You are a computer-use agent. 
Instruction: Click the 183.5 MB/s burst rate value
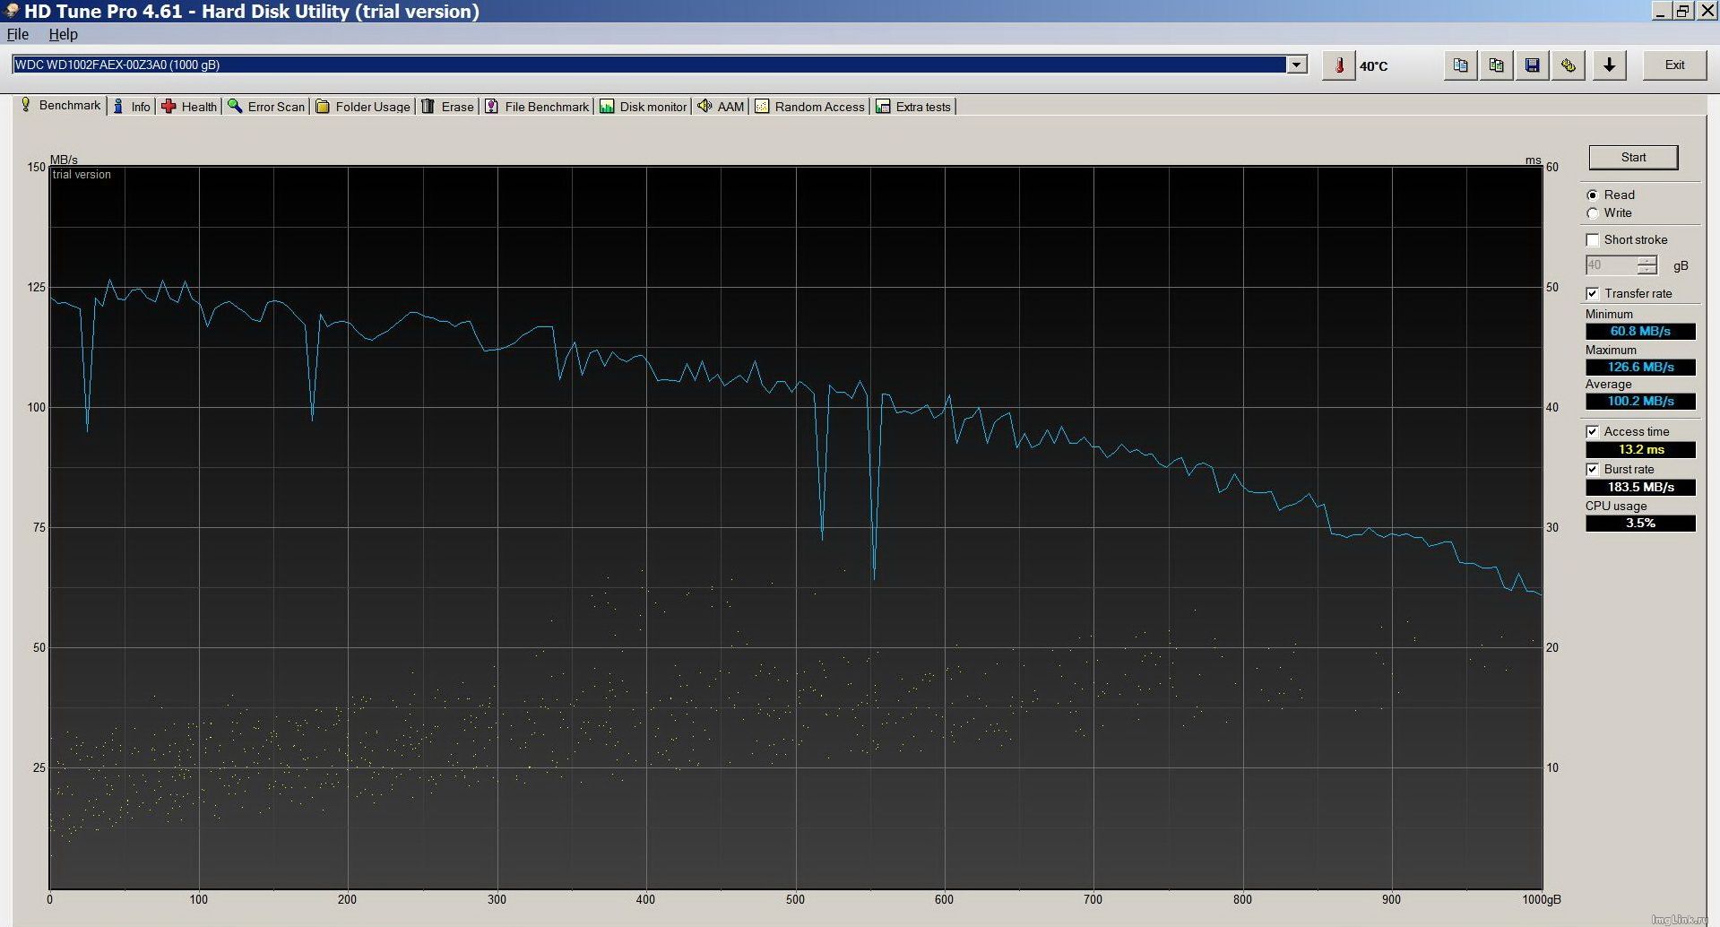click(x=1640, y=488)
